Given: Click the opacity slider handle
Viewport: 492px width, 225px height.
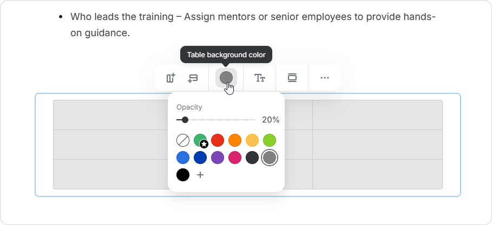Looking at the screenshot, I should tap(185, 120).
